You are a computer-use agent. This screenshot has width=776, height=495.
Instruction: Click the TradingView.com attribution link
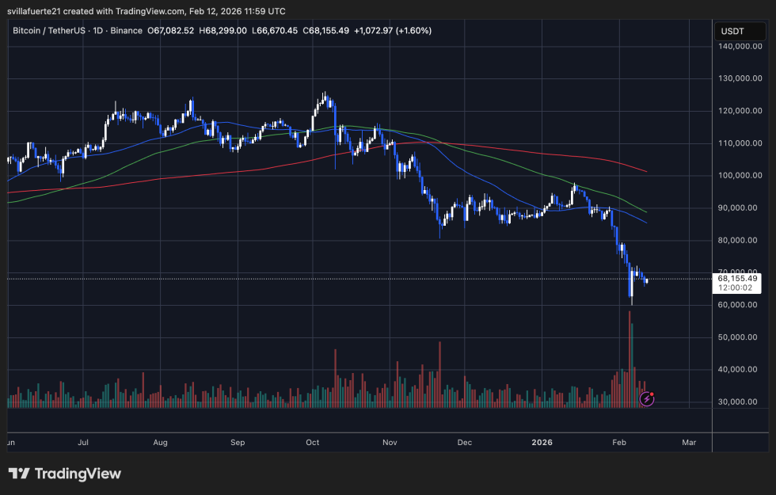(x=146, y=11)
